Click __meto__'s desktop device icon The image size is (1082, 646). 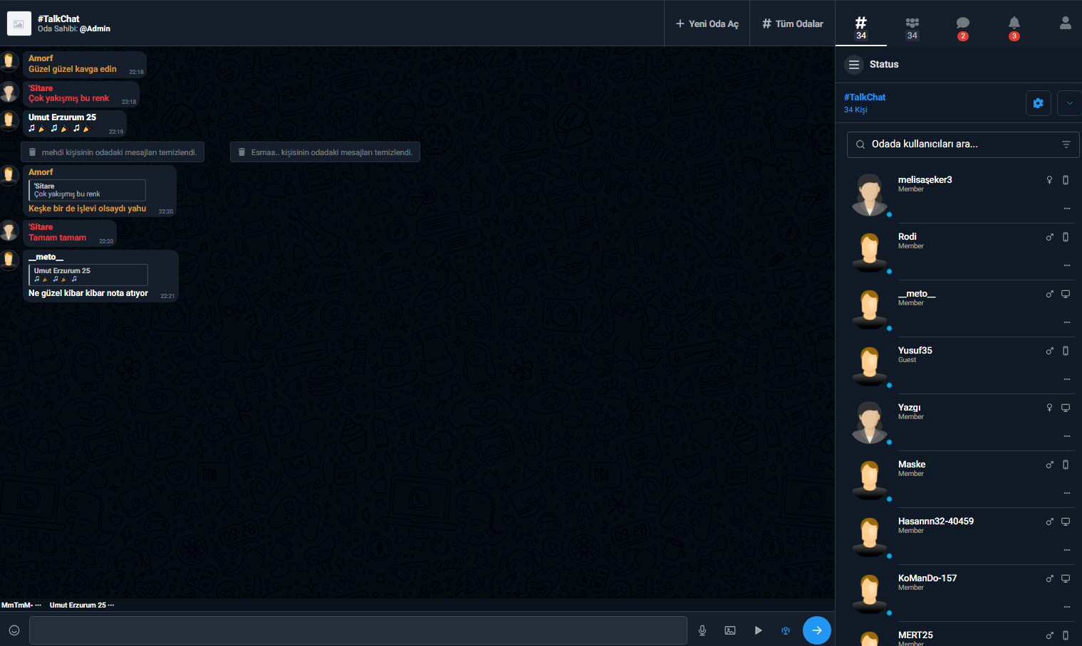coord(1066,294)
